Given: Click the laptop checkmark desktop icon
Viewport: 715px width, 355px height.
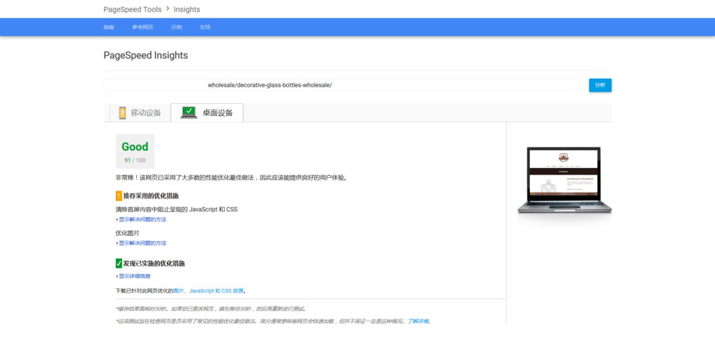Looking at the screenshot, I should point(189,112).
